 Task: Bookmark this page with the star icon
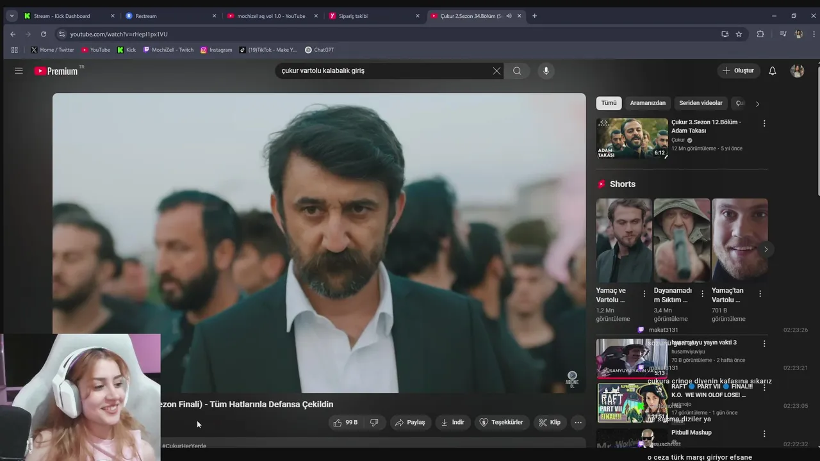(739, 34)
